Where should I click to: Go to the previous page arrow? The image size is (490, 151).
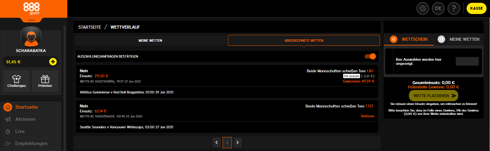[x=217, y=143]
